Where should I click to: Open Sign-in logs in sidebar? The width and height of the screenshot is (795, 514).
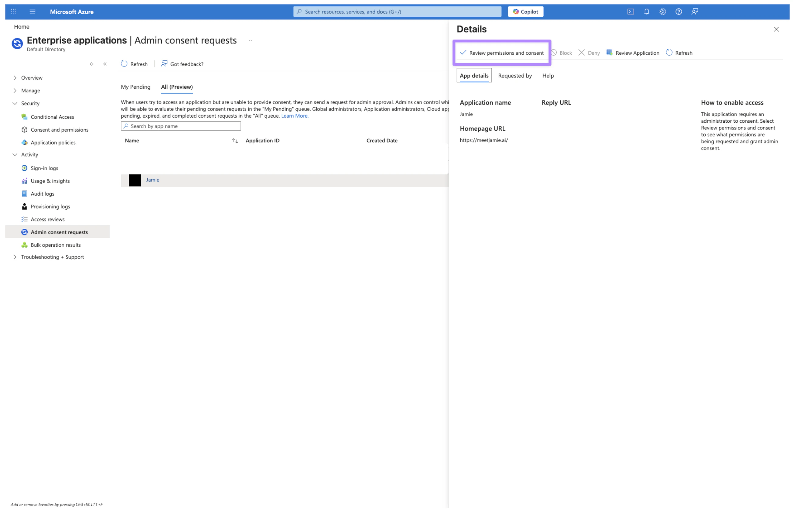(44, 168)
